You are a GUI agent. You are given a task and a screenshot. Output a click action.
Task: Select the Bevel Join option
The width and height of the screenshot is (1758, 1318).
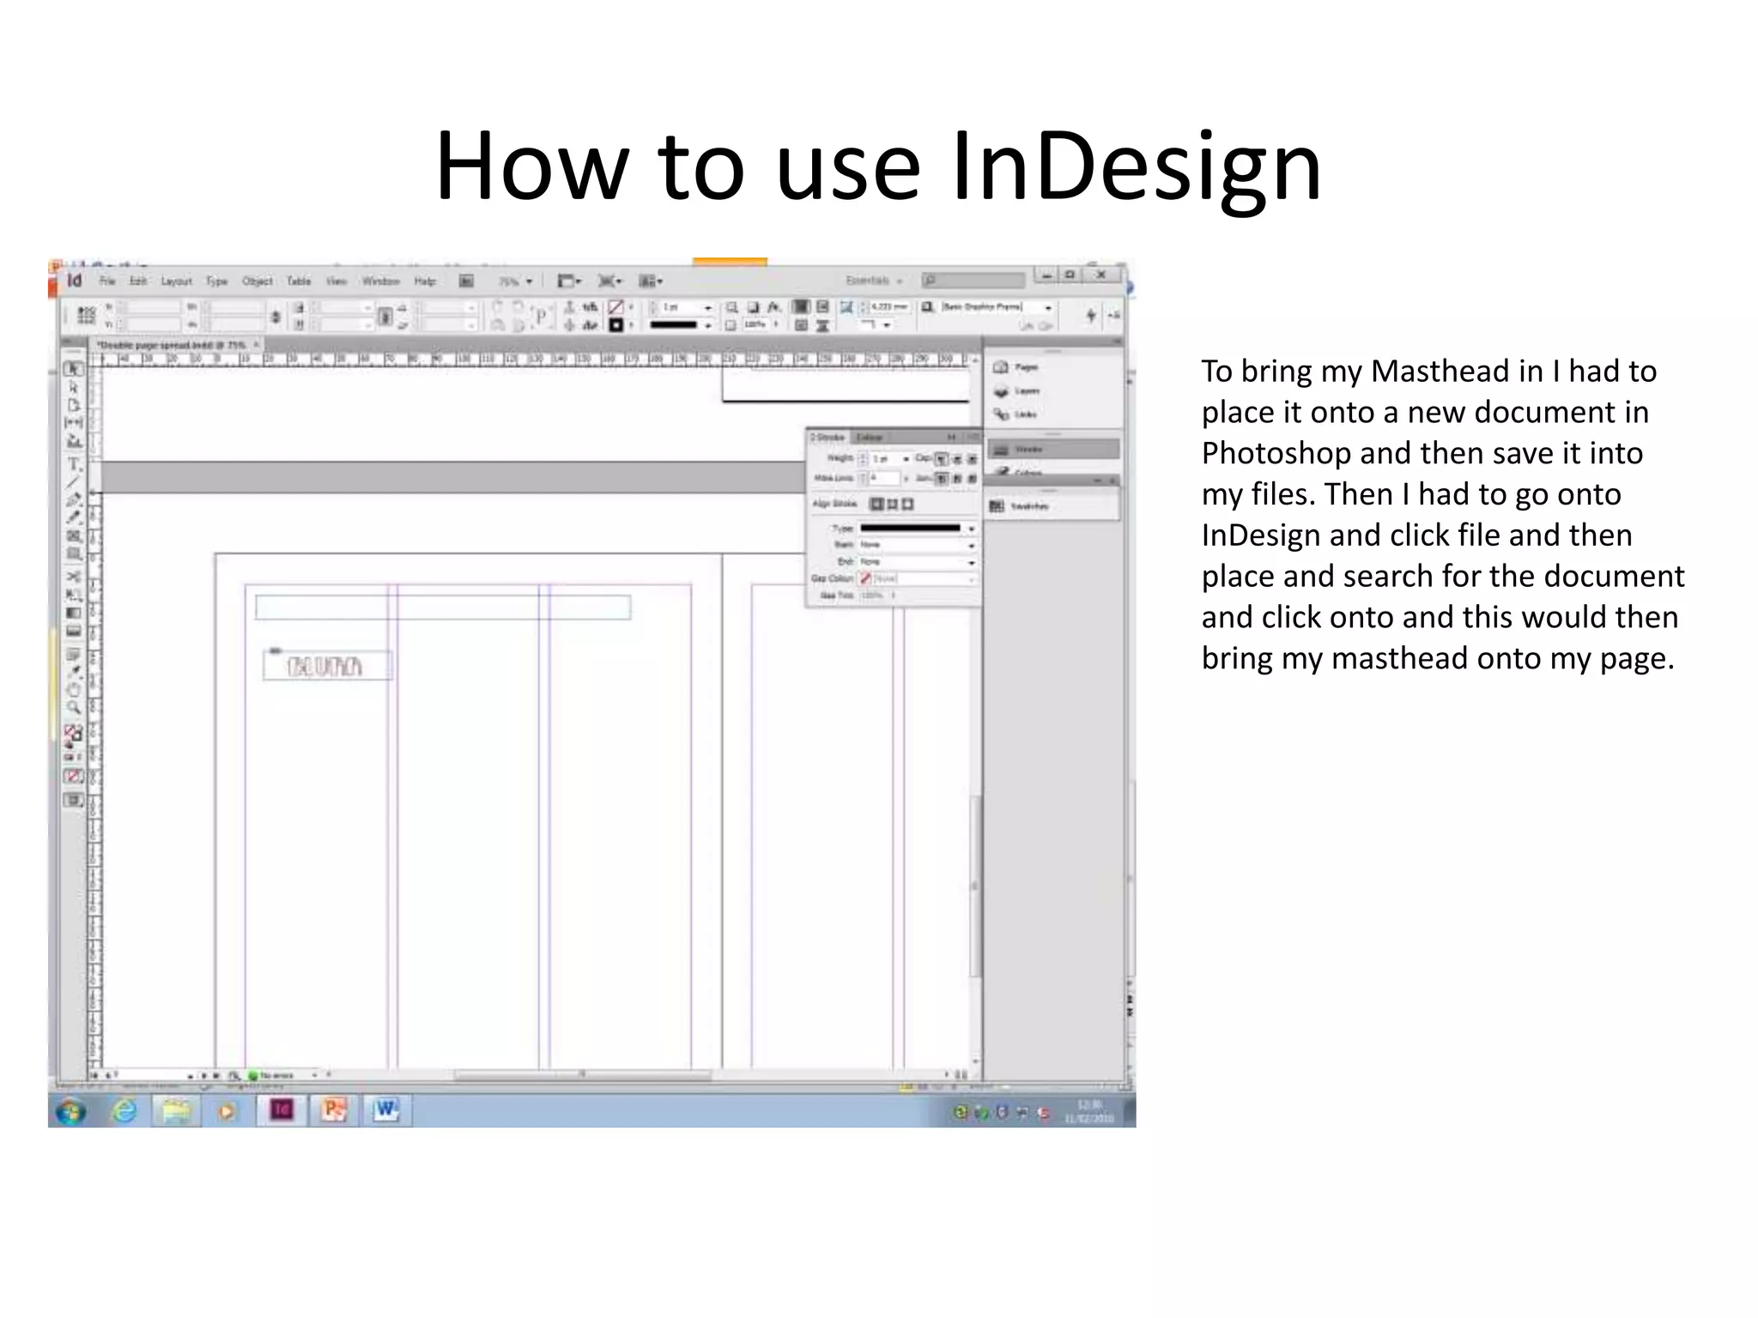pyautogui.click(x=972, y=478)
